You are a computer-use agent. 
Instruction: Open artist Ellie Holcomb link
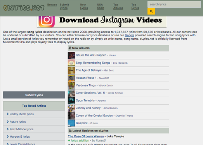(120, 63)
